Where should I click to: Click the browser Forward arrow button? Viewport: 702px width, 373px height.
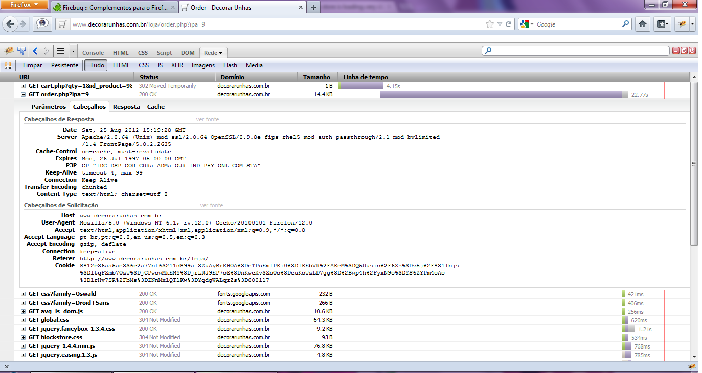23,24
